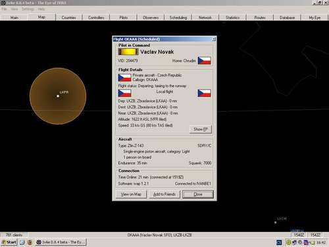
Task: Open the Controllers tab
Action: (x=96, y=18)
